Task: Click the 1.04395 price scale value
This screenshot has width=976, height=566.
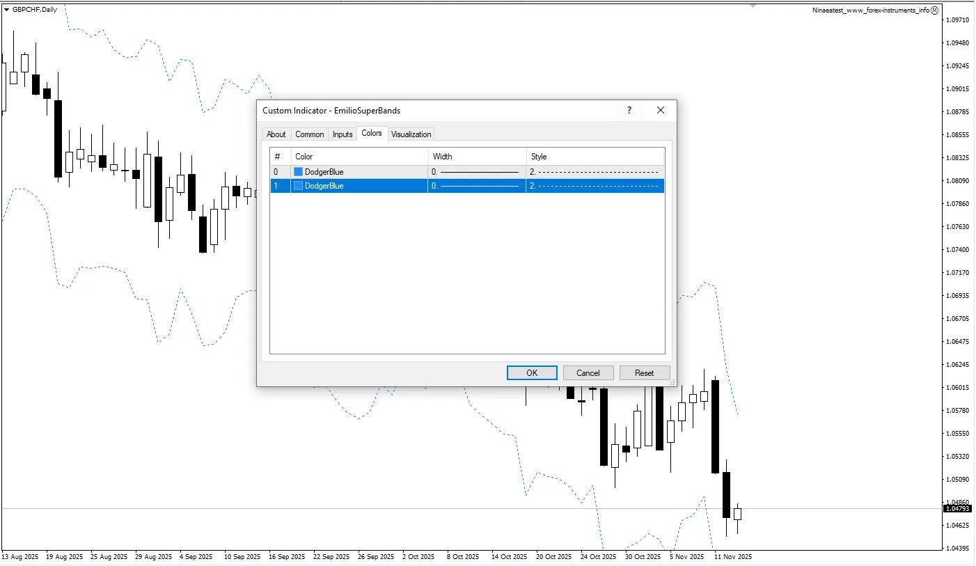Action: pos(957,549)
